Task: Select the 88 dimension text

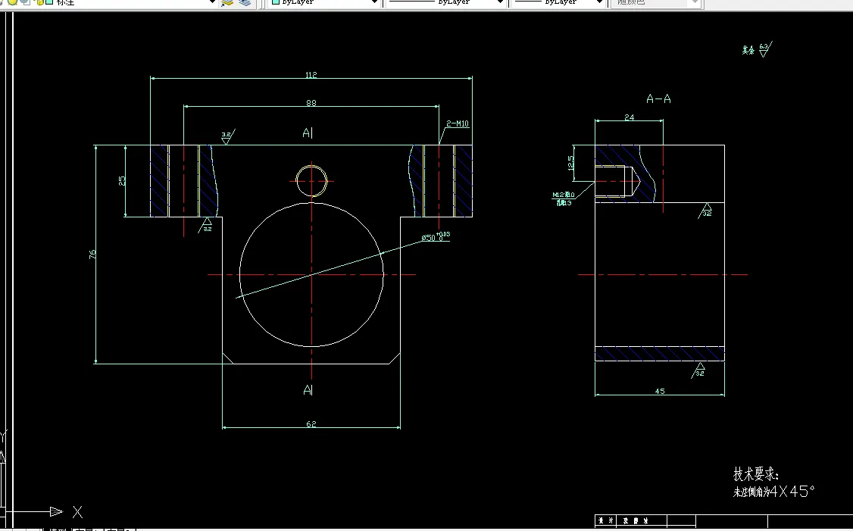Action: (x=311, y=103)
